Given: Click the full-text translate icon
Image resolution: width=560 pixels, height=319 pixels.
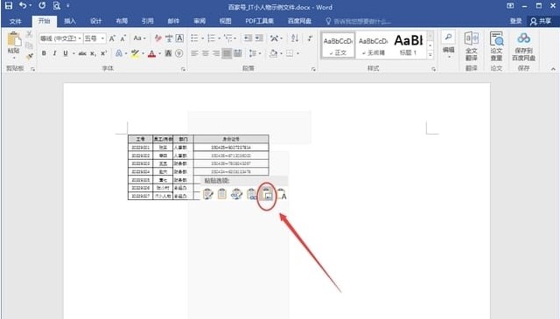Looking at the screenshot, I should 472,46.
